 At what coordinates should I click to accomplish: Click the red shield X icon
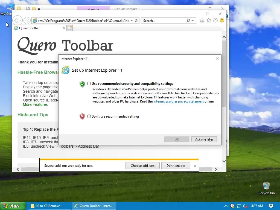(82, 116)
